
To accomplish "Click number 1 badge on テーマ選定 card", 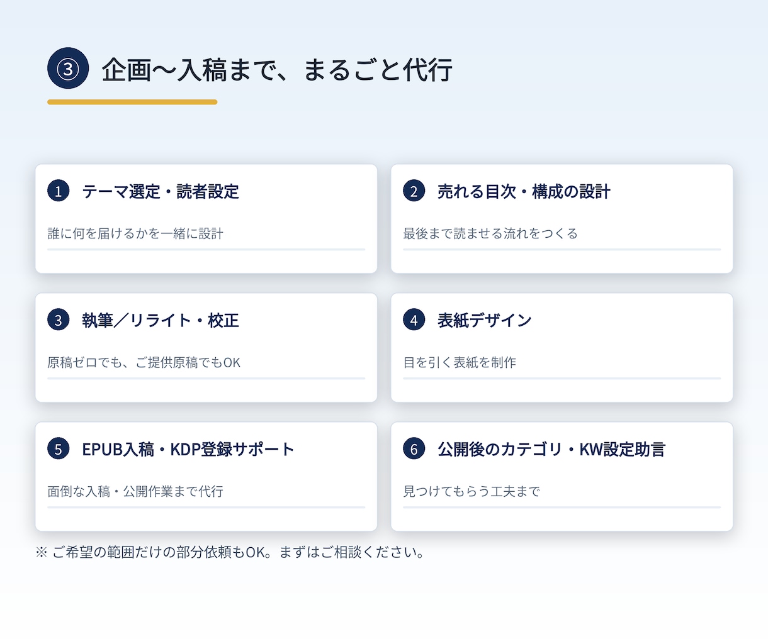I will pyautogui.click(x=59, y=191).
